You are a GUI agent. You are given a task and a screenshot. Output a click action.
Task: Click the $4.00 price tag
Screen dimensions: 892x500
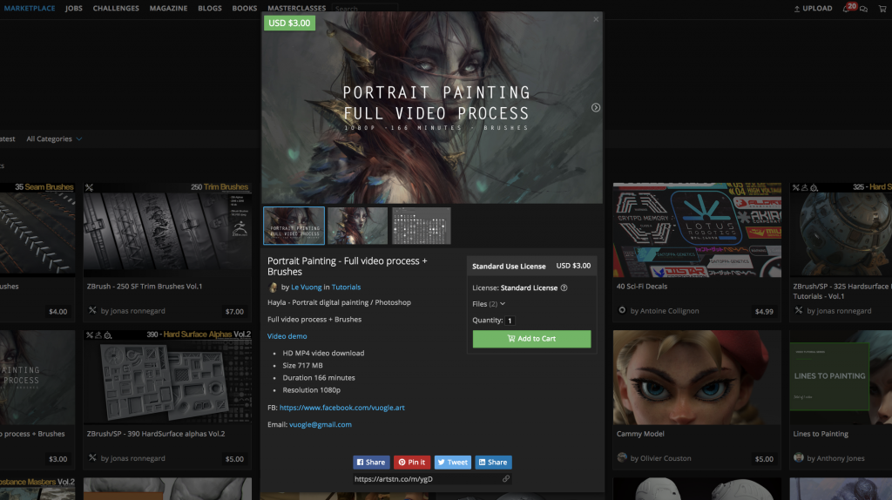[58, 312]
